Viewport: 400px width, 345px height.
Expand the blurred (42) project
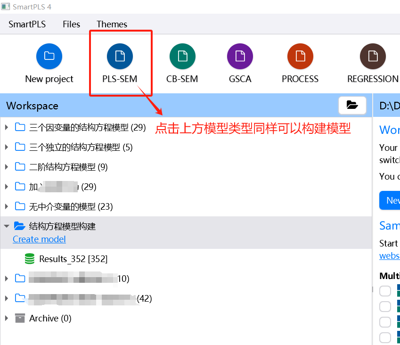(7, 298)
